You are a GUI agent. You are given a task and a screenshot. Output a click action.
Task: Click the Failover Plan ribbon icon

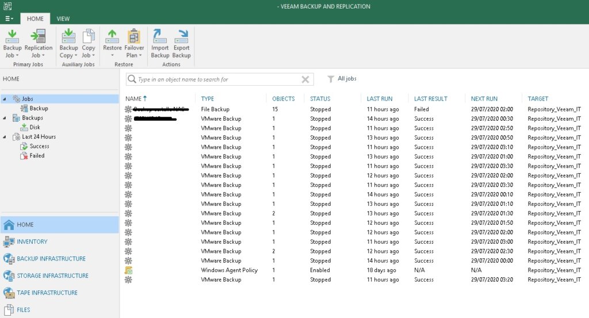point(134,43)
